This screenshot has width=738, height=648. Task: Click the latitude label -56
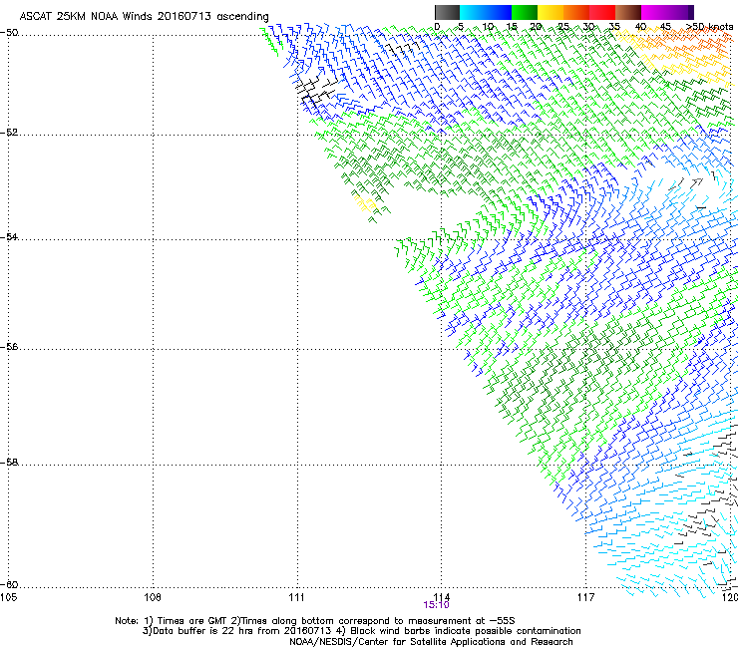click(9, 347)
